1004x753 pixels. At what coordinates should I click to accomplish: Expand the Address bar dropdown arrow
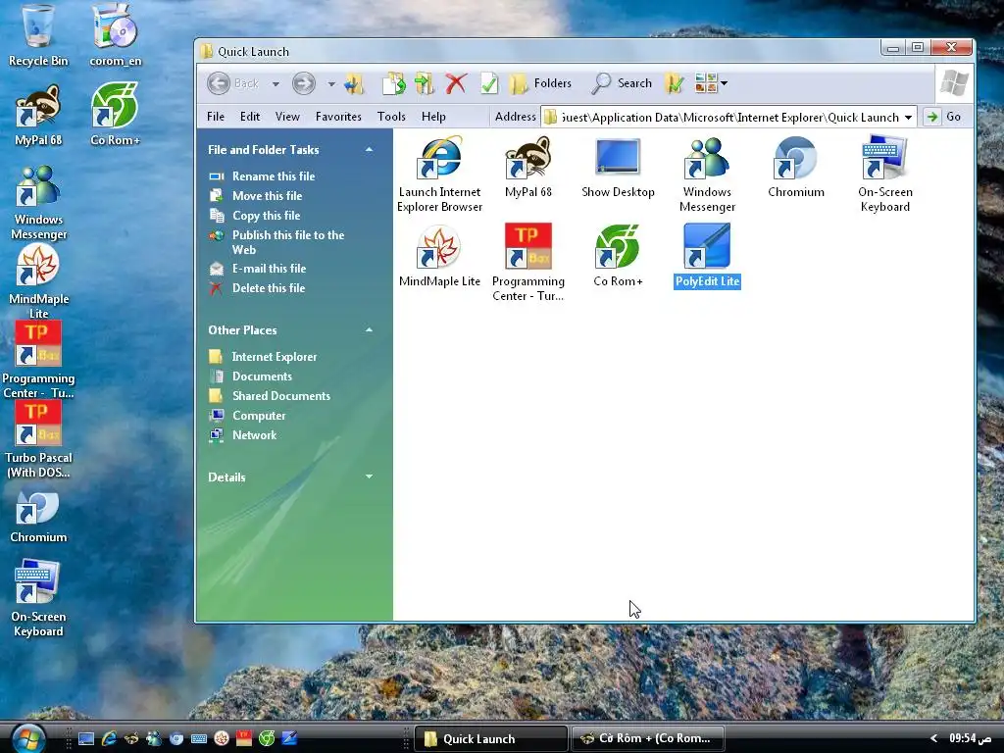point(908,118)
